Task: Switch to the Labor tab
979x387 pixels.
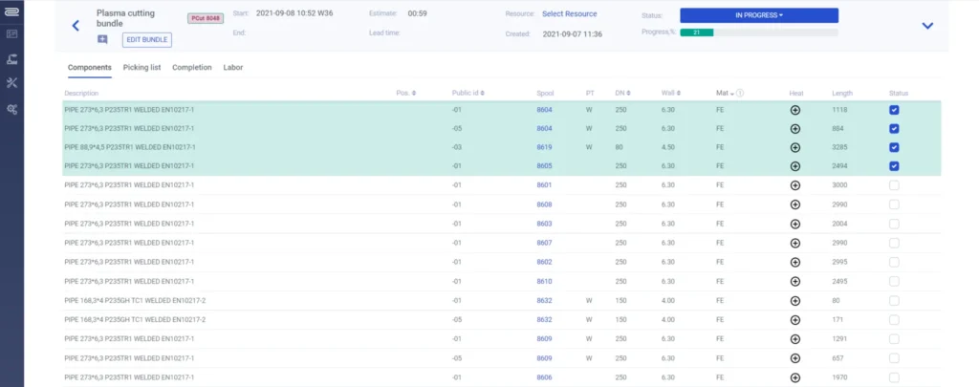Action: pos(233,68)
